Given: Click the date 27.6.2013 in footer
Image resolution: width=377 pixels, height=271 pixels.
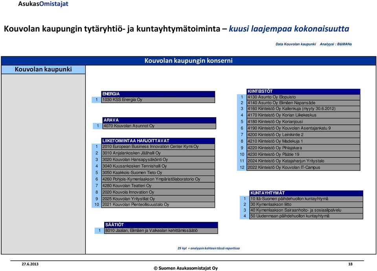Looking at the screenshot, I should tap(30, 264).
